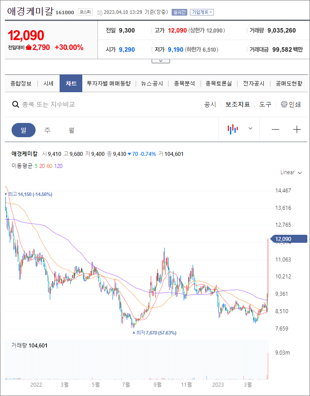Image resolution: width=310 pixels, height=396 pixels.
Task: Expand the price details panel chevron
Action: pos(161,61)
